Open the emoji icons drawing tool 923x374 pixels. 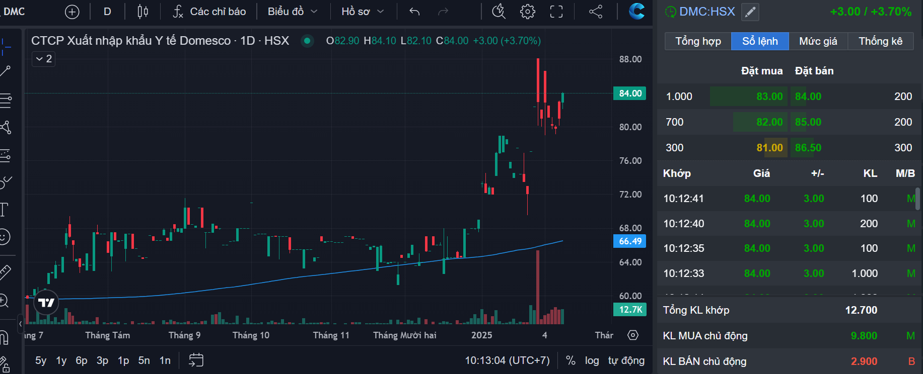tap(5, 236)
